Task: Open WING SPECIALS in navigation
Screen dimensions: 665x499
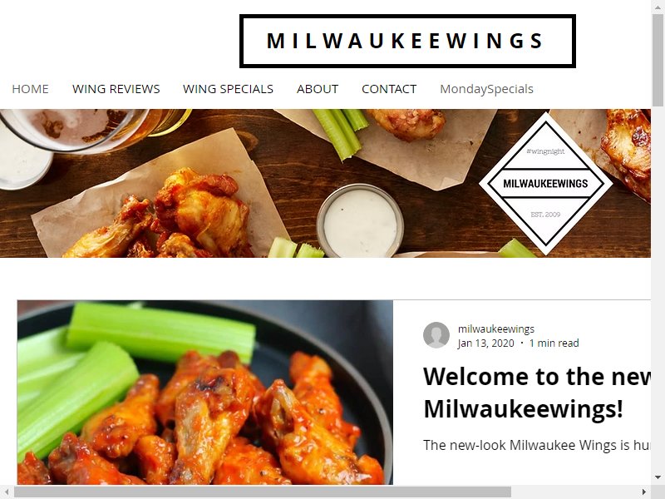Action: point(228,89)
